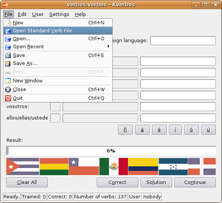The height and width of the screenshot is (203, 222).
Task: Open the Settings menu
Action: point(59,14)
